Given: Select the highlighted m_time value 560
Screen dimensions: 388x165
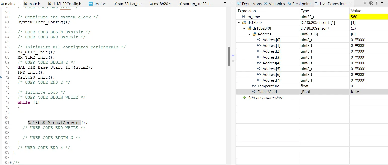Looking at the screenshot, I should tap(369, 17).
